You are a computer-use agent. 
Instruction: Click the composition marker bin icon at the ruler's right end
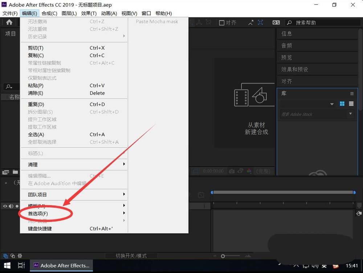359,205
